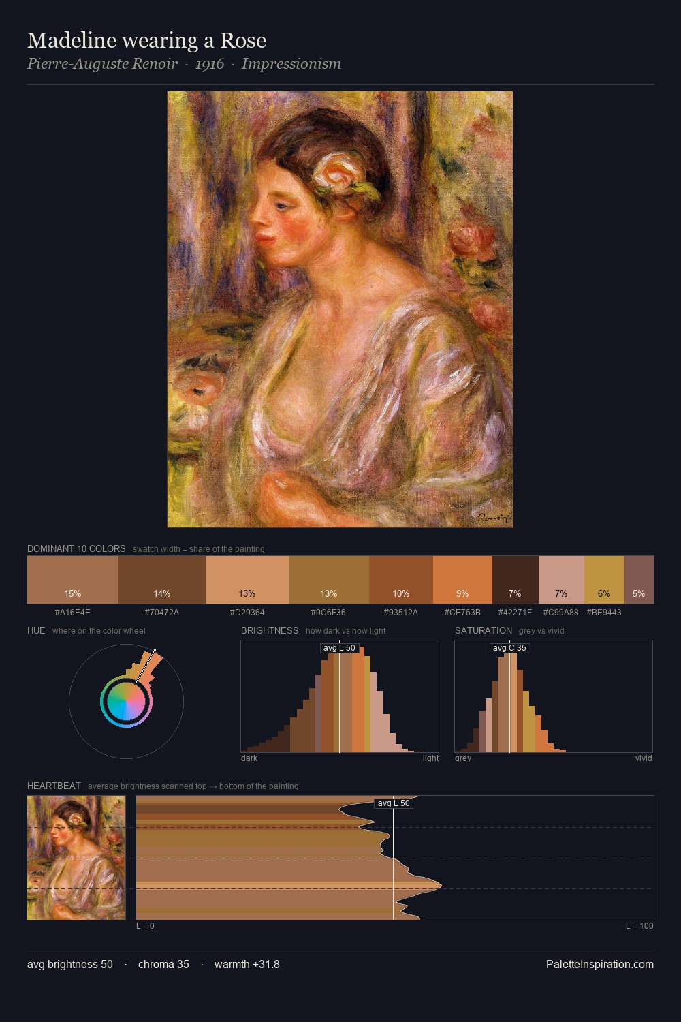681x1022 pixels.
Task: Click the title "Madeline wearing a Rose"
Action: (x=146, y=40)
